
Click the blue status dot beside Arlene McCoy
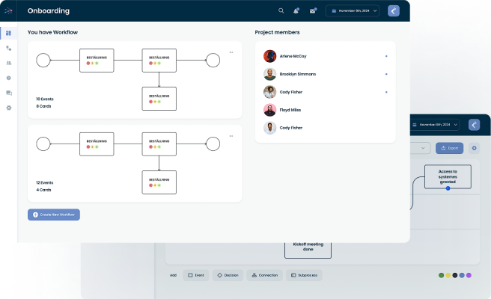pyautogui.click(x=386, y=56)
